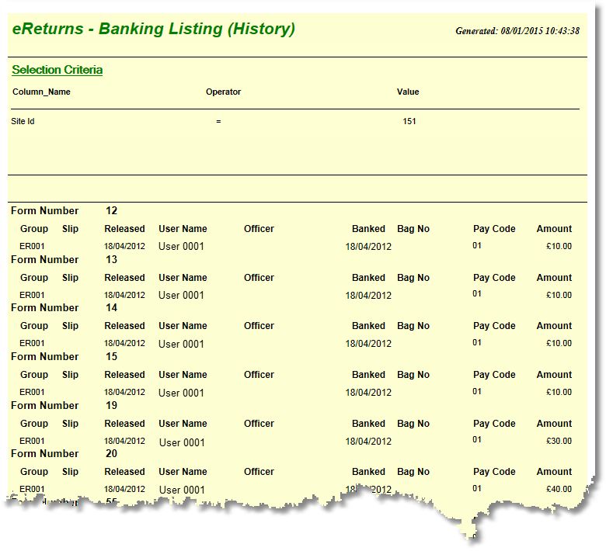Click User 0001 in Form Number 13 row
The image size is (606, 551).
pyautogui.click(x=181, y=296)
